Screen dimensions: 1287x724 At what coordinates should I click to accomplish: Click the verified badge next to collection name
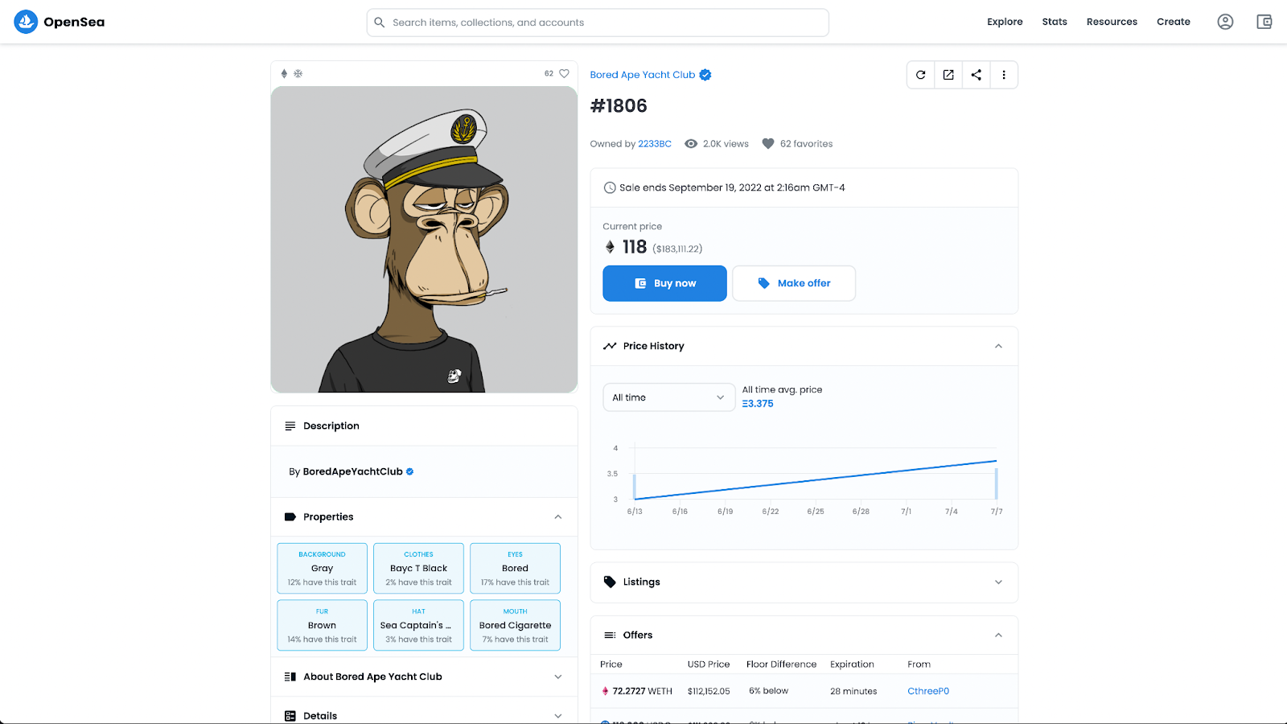tap(705, 75)
